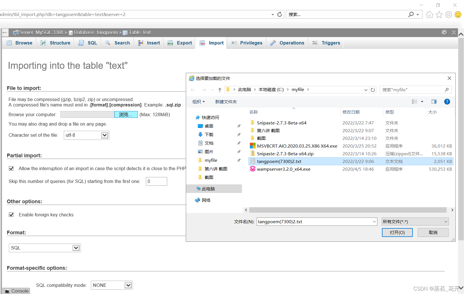
Task: Expand the file dialog path dropdown
Action: click(366, 90)
